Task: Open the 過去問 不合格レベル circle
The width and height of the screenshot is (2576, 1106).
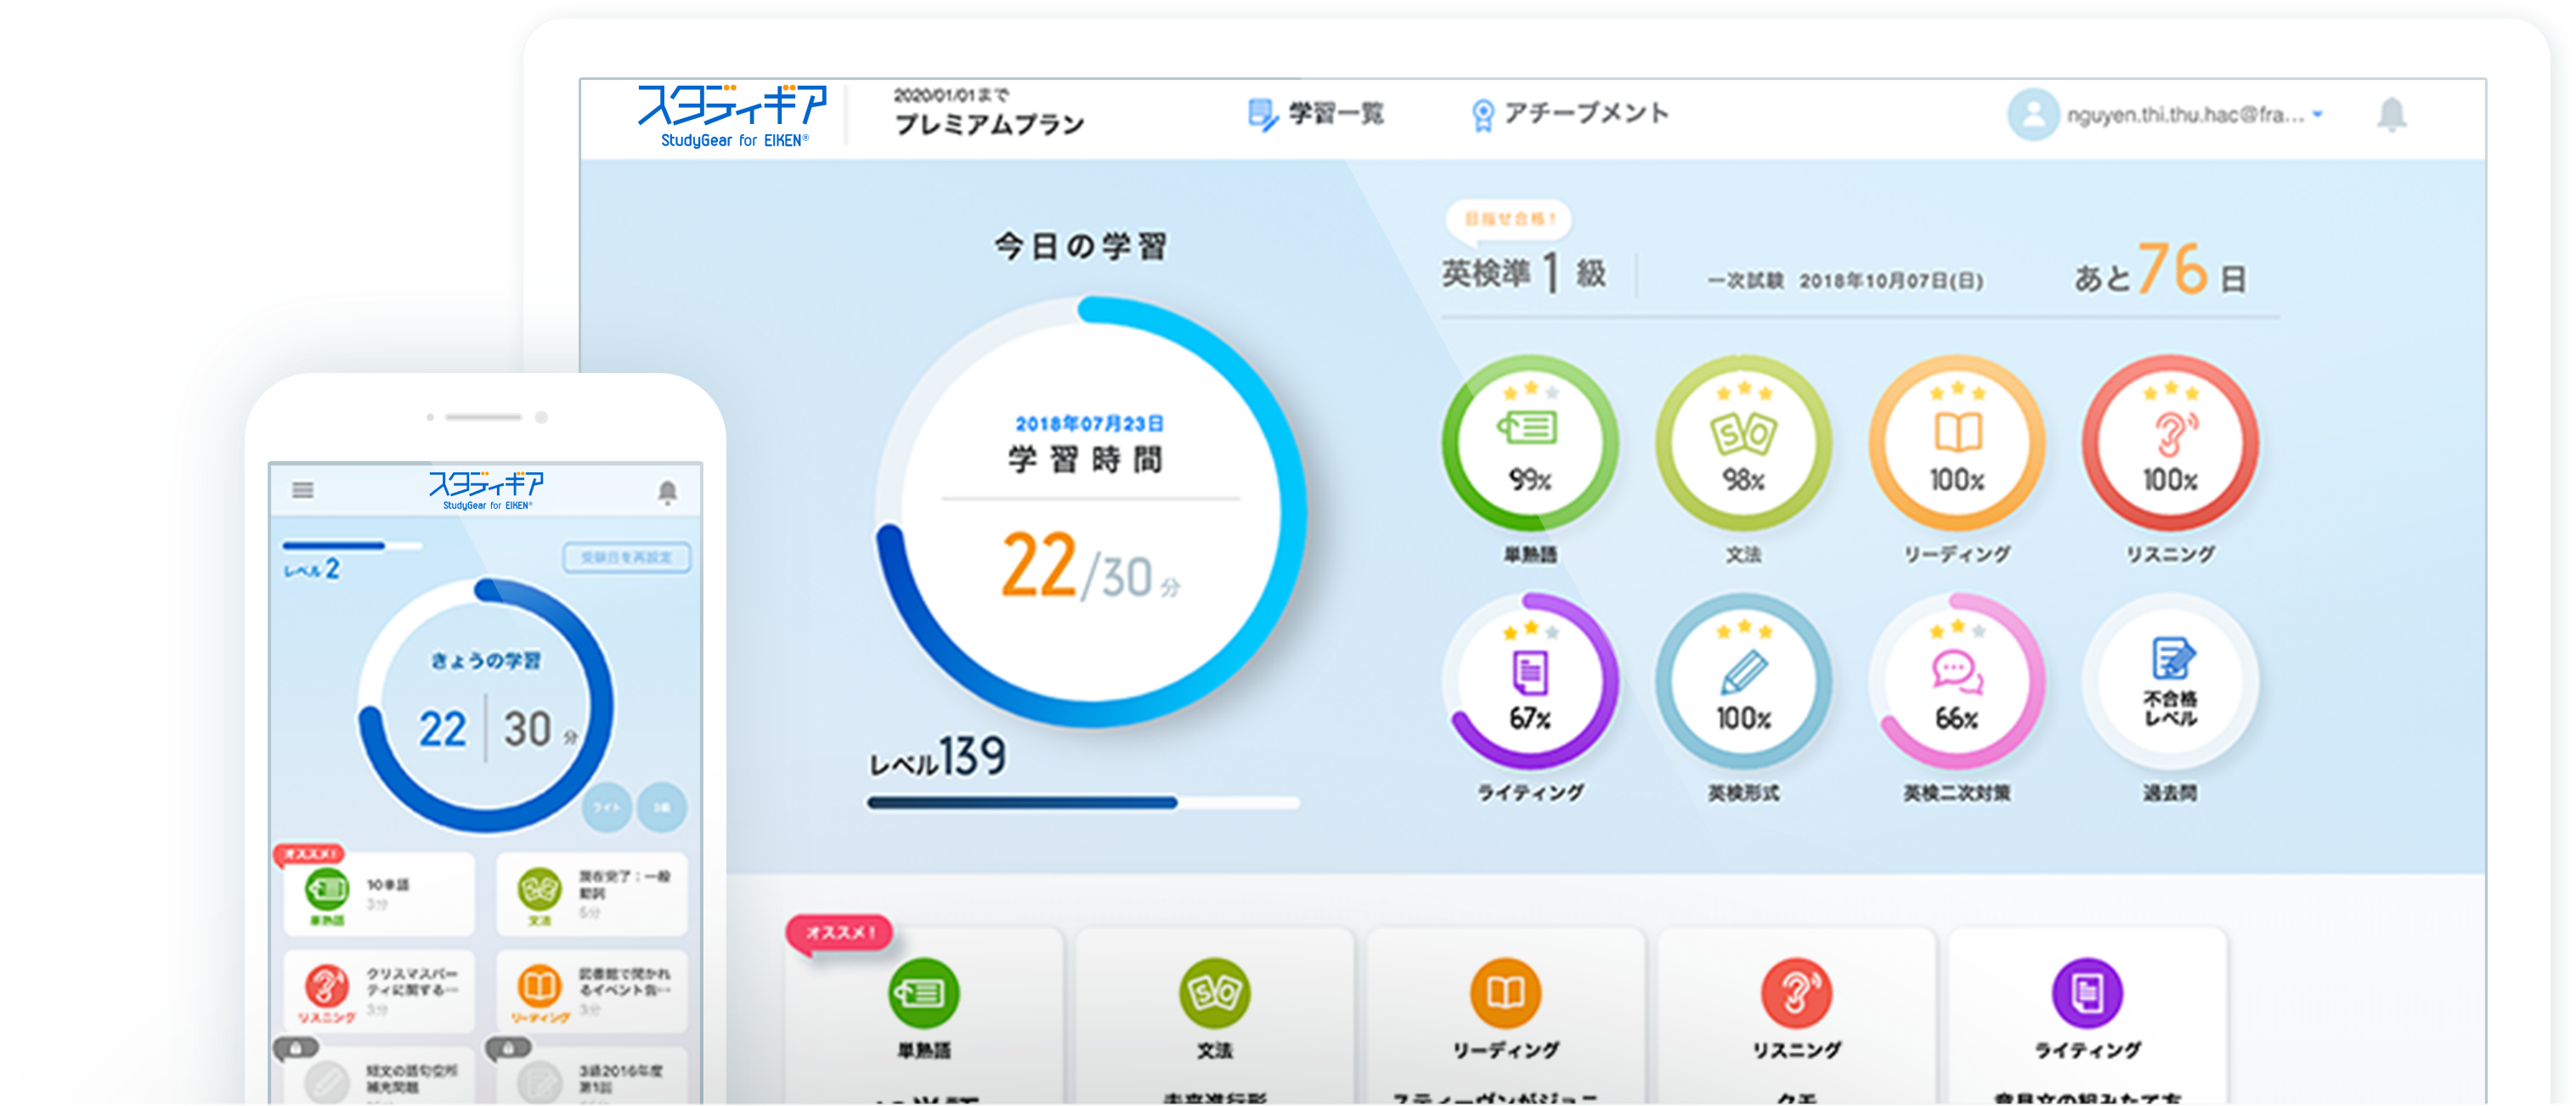Action: pos(2170,682)
